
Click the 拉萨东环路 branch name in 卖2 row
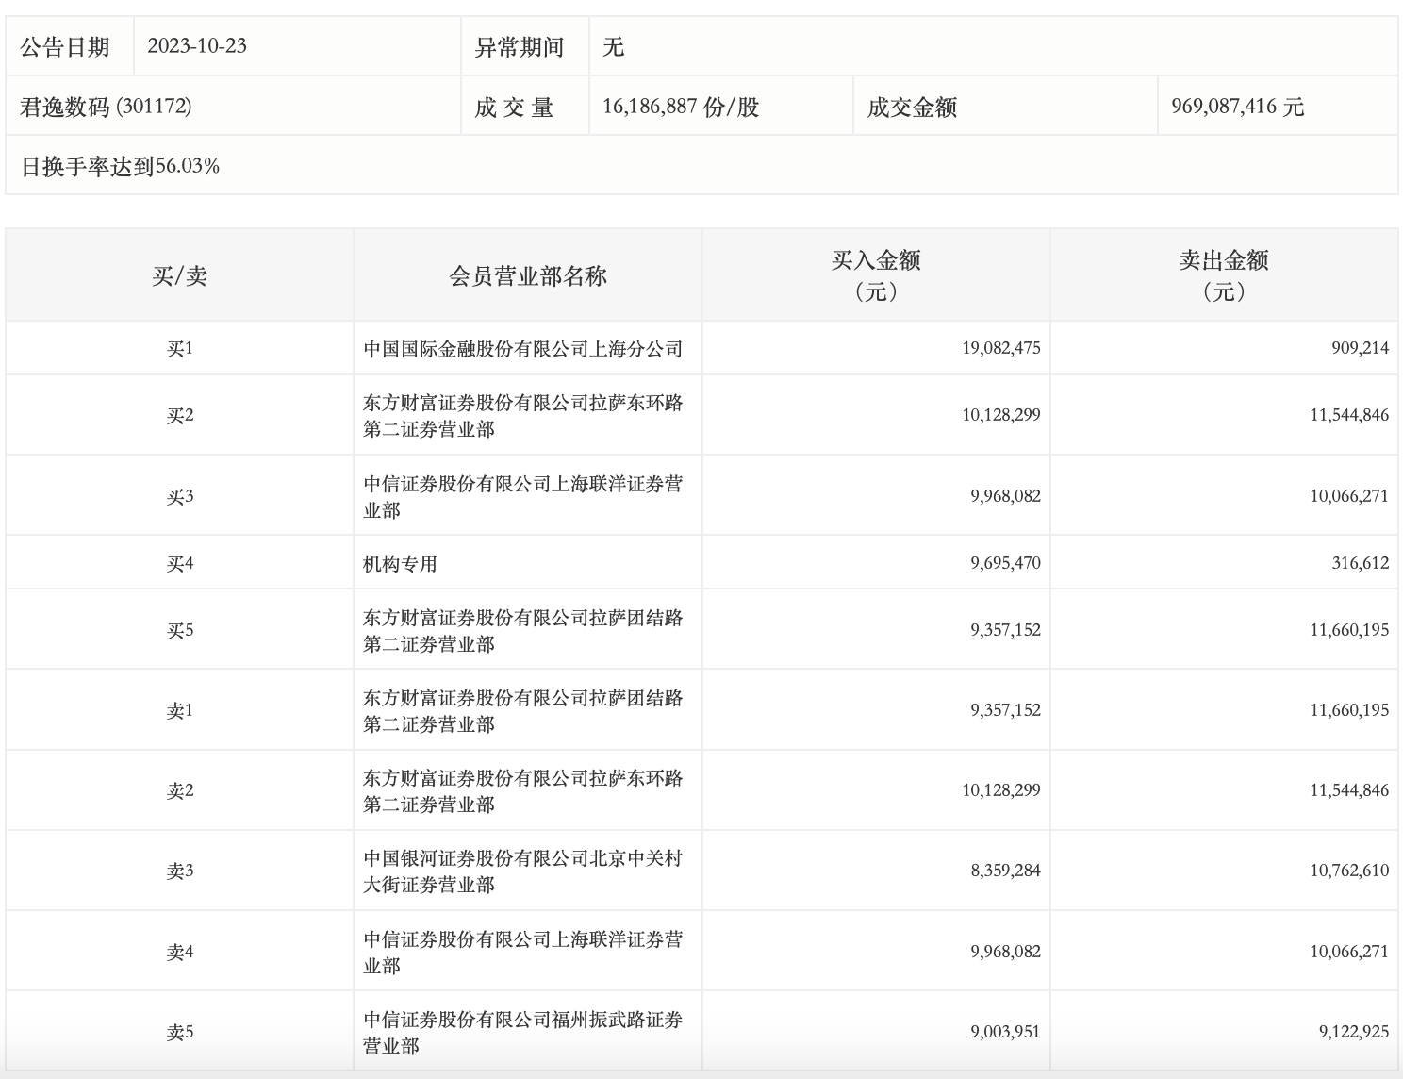click(x=523, y=790)
